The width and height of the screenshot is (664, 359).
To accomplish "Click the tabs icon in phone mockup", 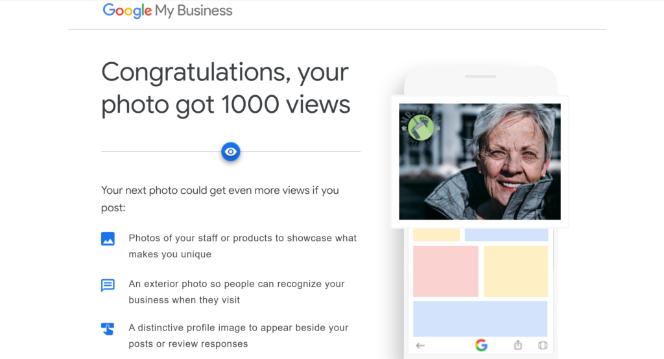I will (x=543, y=345).
